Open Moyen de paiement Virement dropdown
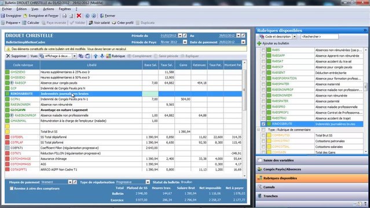 [x=70, y=182]
